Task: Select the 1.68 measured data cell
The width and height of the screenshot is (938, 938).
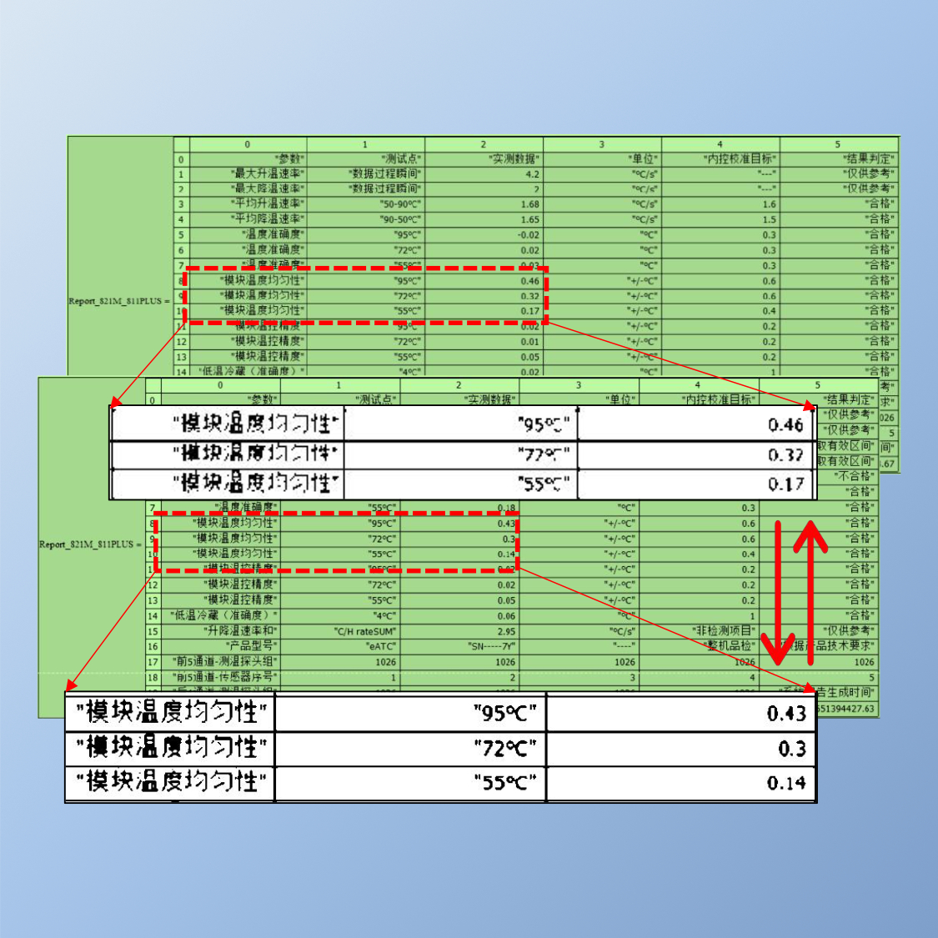Action: click(x=484, y=204)
